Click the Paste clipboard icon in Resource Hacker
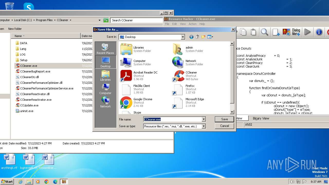This screenshot has height=185, width=329. (x=253, y=32)
